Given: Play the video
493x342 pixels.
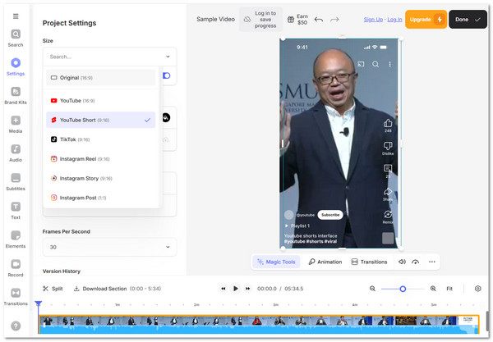Looking at the screenshot, I should [x=236, y=289].
